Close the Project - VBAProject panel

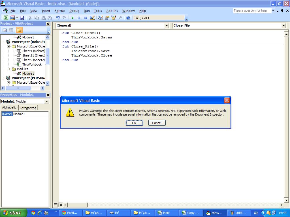(48, 24)
